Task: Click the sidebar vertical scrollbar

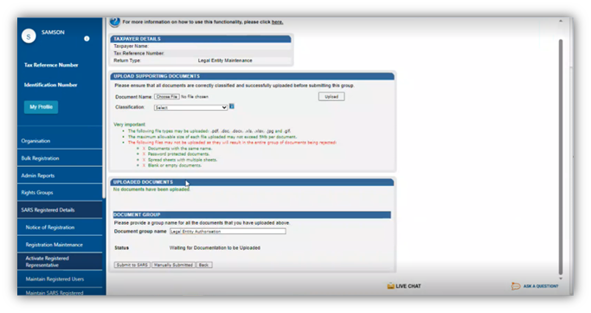Action: point(104,109)
